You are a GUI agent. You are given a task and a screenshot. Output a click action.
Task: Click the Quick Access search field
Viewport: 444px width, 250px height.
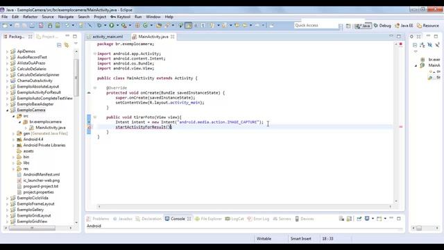316,26
